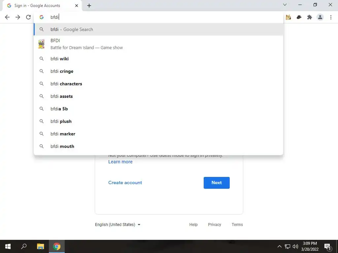
Task: Open File Explorer from the taskbar
Action: [x=40, y=246]
